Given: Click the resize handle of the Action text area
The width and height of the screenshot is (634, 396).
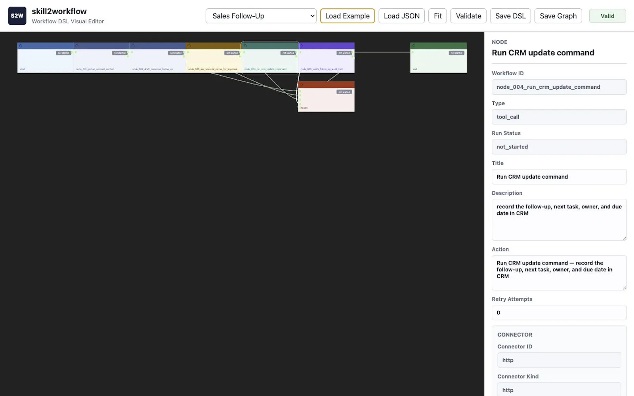Looking at the screenshot, I should [x=624, y=288].
